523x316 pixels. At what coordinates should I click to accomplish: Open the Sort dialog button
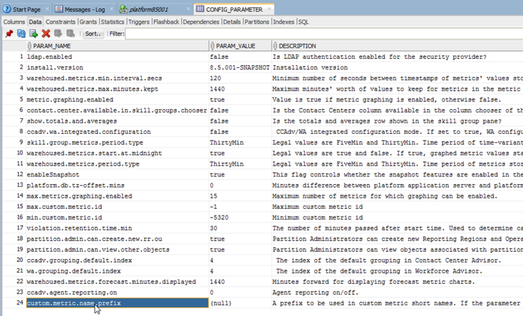click(93, 33)
